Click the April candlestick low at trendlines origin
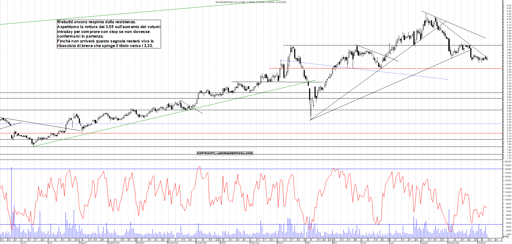 click(x=310, y=119)
